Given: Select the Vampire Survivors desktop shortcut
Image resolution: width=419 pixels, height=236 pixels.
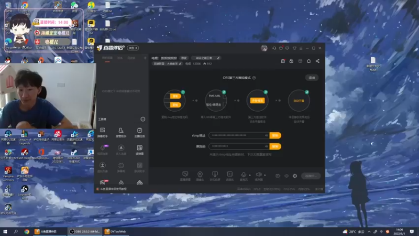Looking at the screenshot, I should point(8,174).
